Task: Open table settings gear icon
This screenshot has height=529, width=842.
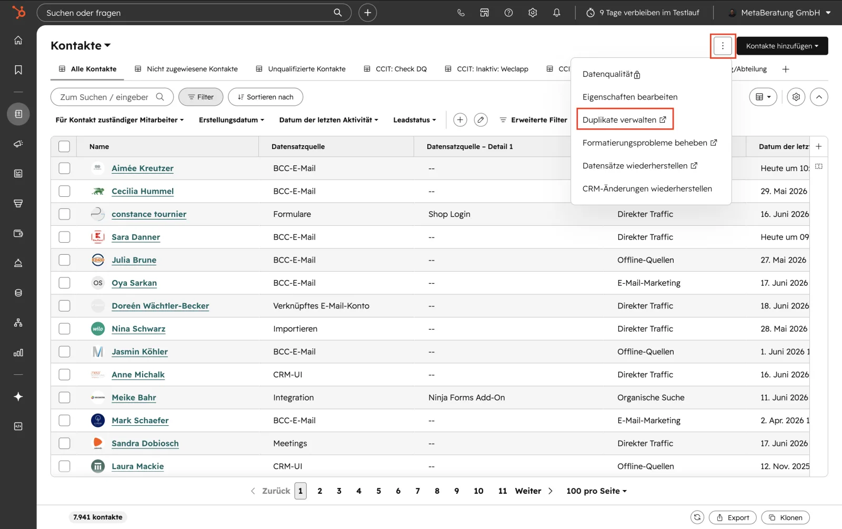Action: tap(796, 97)
